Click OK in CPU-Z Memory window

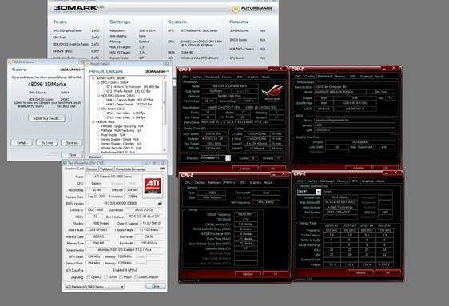click(275, 274)
